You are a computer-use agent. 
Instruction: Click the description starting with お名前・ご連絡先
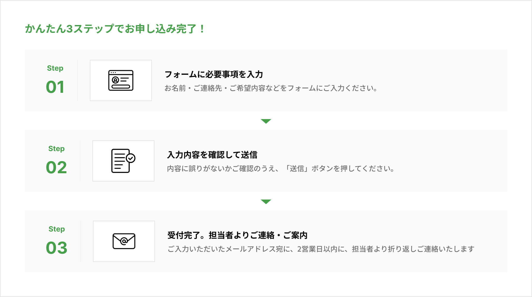[x=271, y=88]
